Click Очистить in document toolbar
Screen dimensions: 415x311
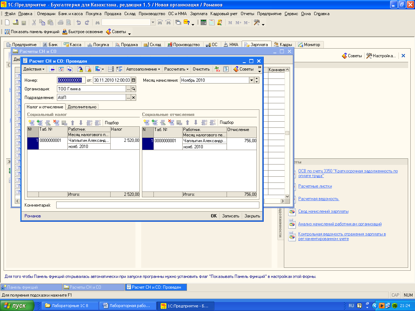pyautogui.click(x=201, y=69)
